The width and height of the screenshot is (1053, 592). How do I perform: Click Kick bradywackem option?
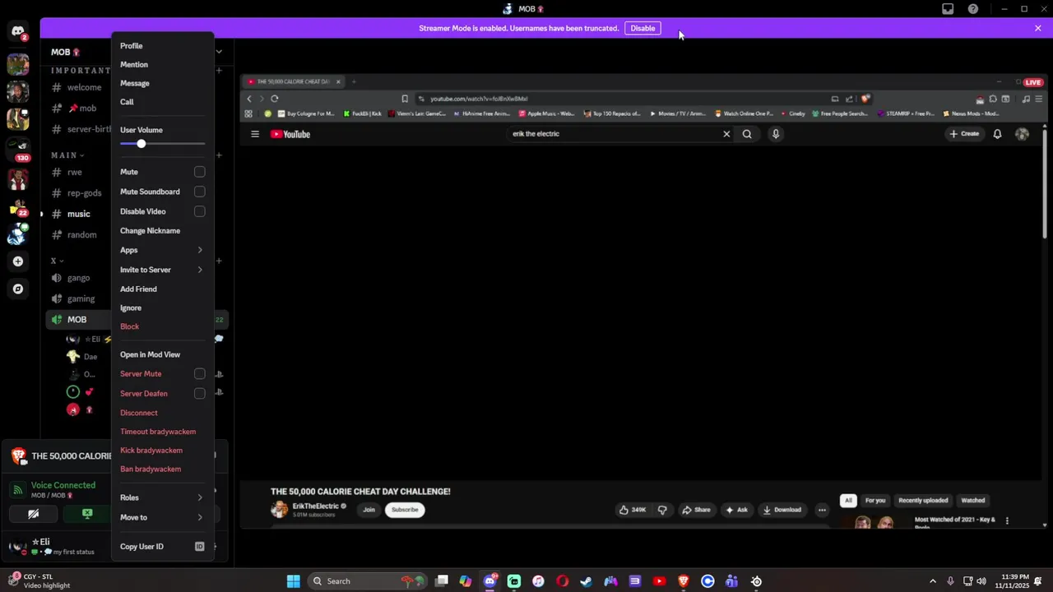[x=151, y=451]
